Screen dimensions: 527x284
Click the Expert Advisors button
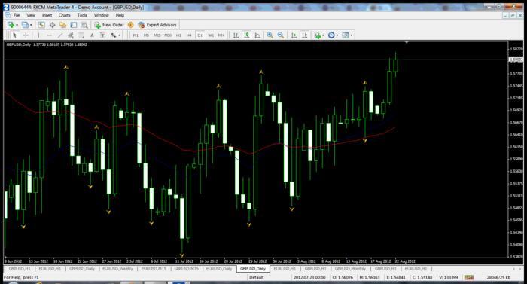(157, 25)
